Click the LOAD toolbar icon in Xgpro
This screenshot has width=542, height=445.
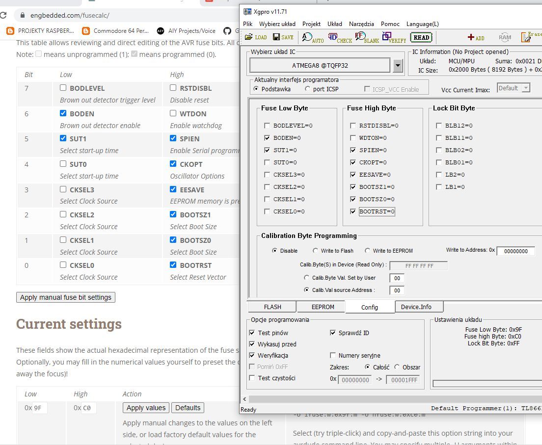coord(256,37)
